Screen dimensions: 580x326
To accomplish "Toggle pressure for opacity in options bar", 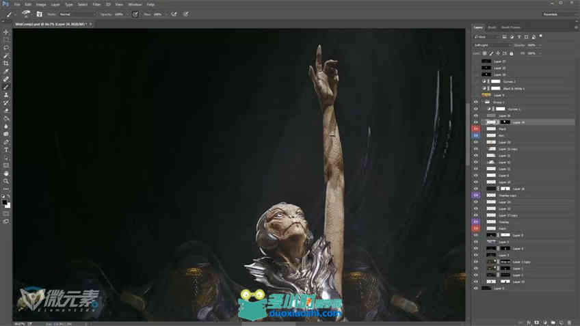I will 135,14.
